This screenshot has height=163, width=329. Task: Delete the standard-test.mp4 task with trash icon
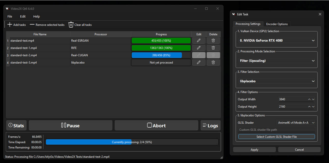pos(213,41)
